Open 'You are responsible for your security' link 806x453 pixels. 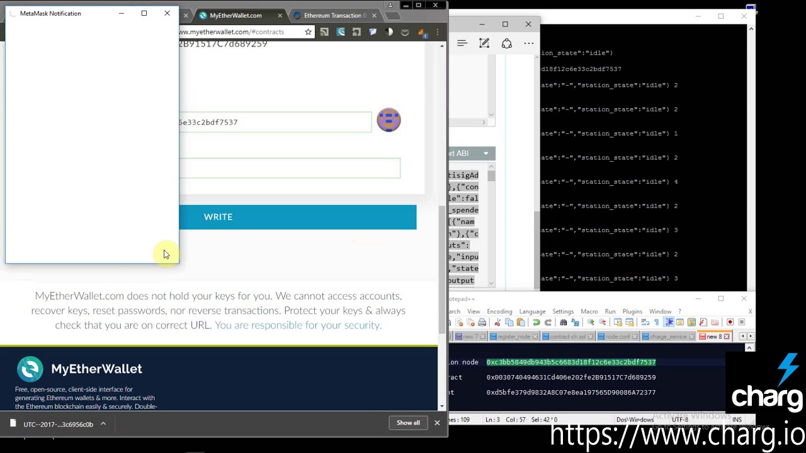click(298, 325)
